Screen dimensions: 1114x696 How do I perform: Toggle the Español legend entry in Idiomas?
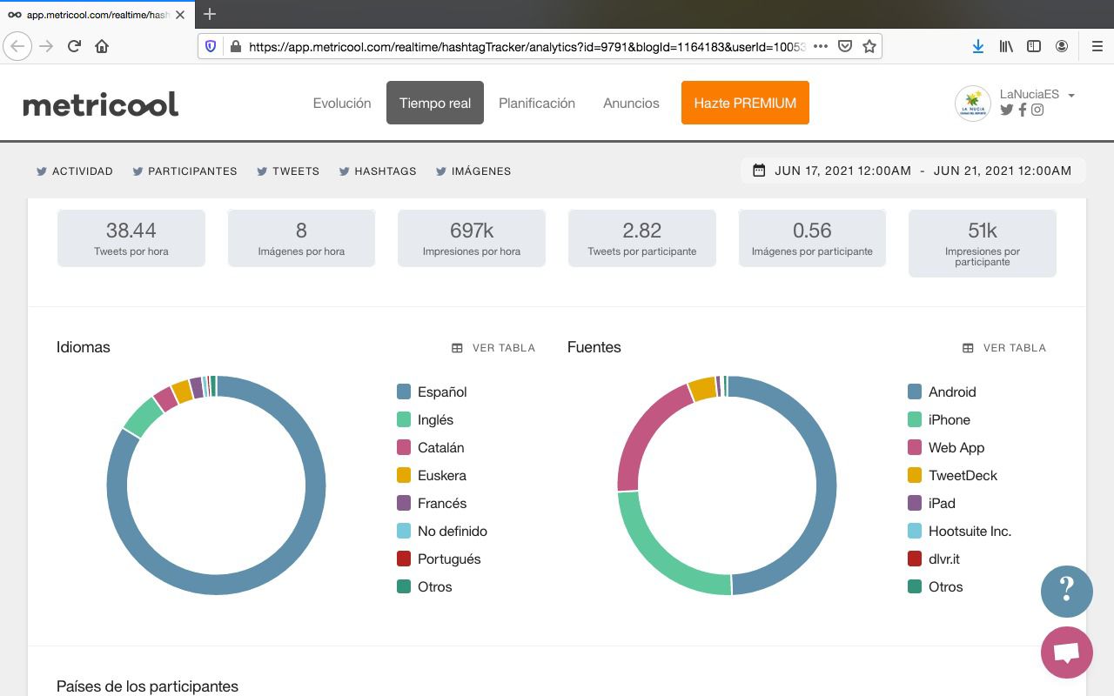pos(441,391)
